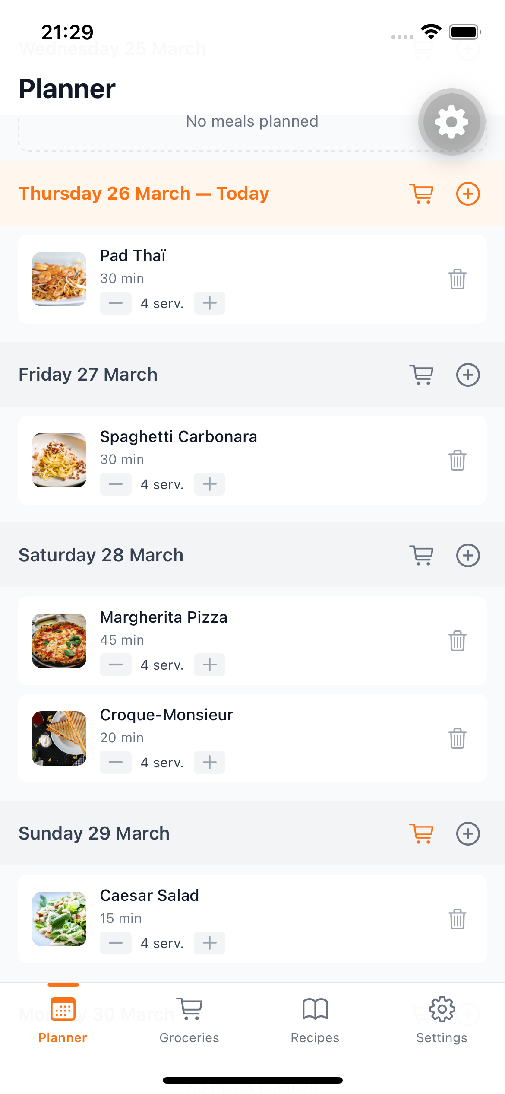This screenshot has height=1094, width=505.
Task: Switch to the Groceries tab
Action: 189,1019
